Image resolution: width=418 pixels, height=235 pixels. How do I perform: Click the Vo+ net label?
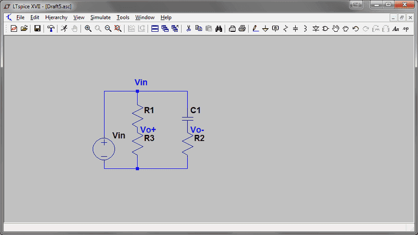[148, 130]
